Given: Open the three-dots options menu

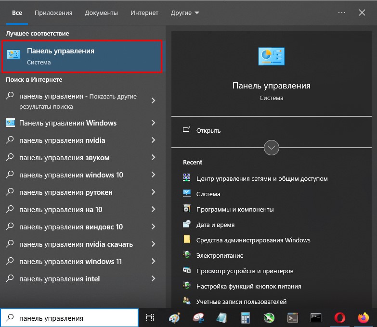Looking at the screenshot, I should tap(342, 13).
